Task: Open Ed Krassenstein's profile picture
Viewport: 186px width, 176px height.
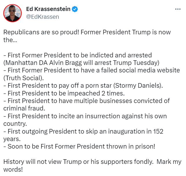Action: pos(12,13)
